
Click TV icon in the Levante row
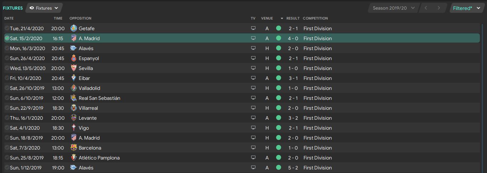click(x=253, y=118)
